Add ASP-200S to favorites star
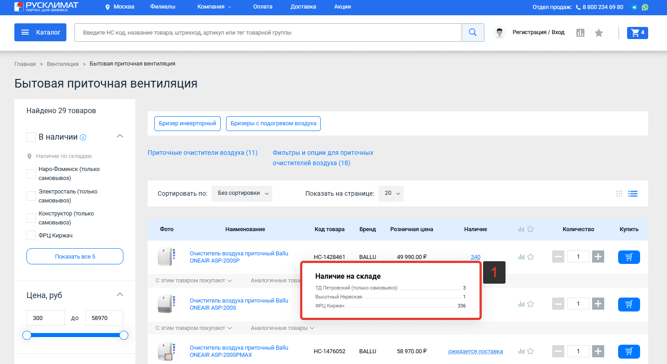 pyautogui.click(x=530, y=304)
